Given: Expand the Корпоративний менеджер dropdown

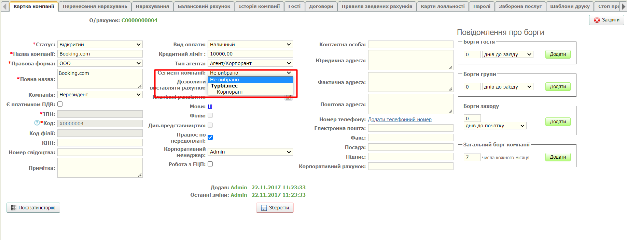Looking at the screenshot, I should click(250, 152).
